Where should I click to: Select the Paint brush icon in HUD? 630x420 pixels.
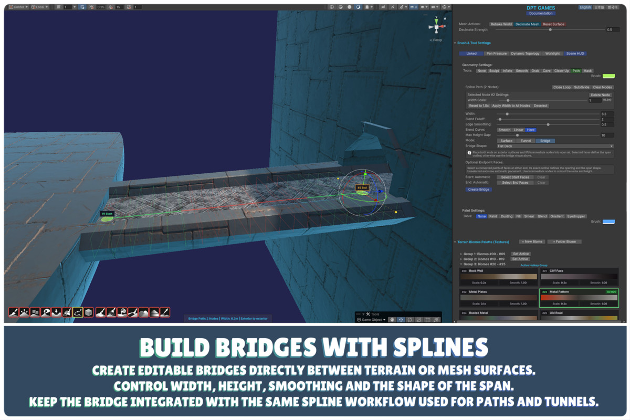coord(100,312)
